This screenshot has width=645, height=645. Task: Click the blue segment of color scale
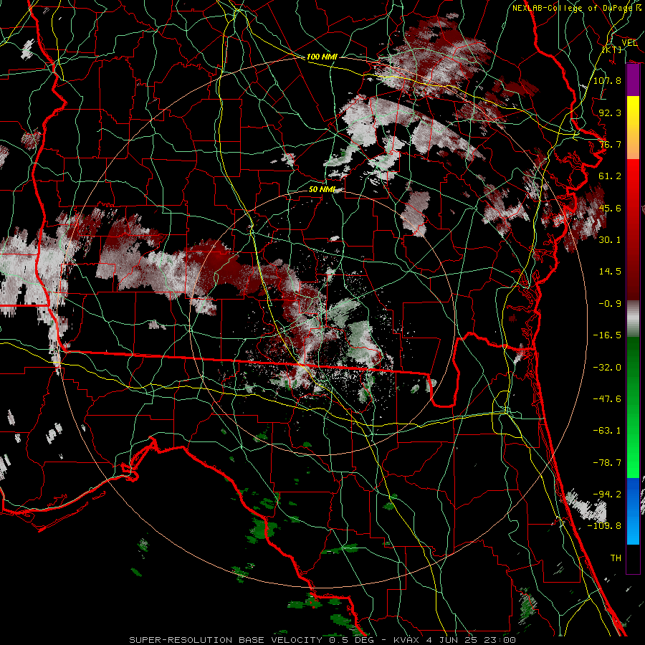(x=633, y=511)
